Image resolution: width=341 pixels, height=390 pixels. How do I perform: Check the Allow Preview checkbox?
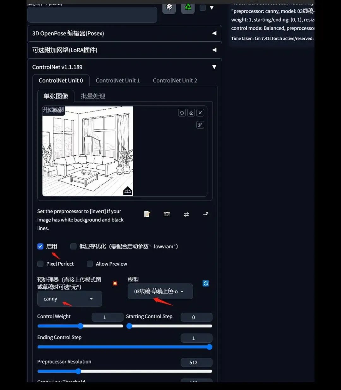tap(90, 264)
